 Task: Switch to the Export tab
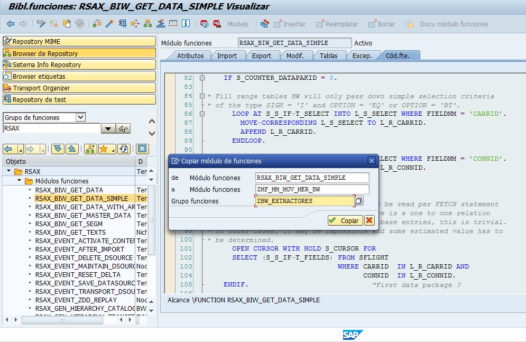(x=261, y=56)
